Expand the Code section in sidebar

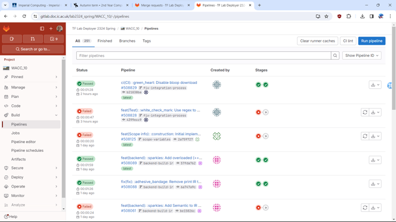coord(32,106)
